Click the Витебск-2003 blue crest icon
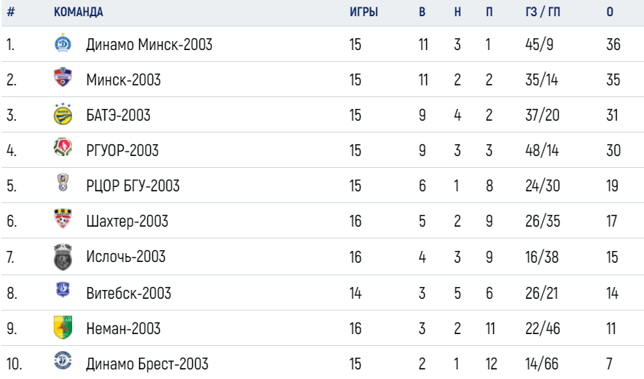The width and height of the screenshot is (644, 379). point(63,290)
